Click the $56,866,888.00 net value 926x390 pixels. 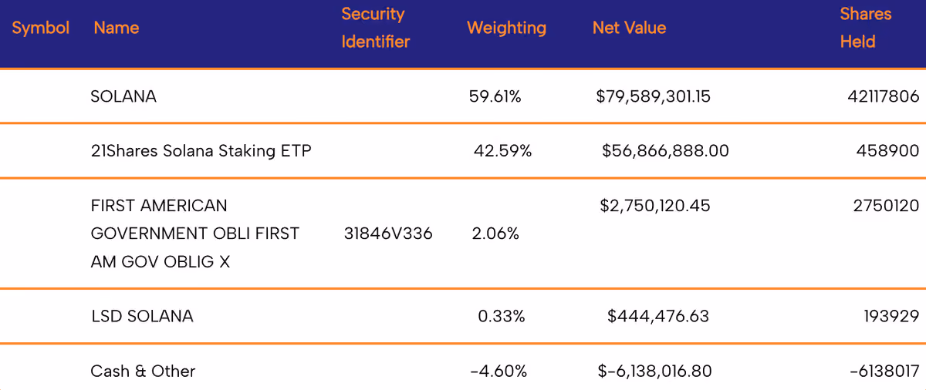[665, 151]
